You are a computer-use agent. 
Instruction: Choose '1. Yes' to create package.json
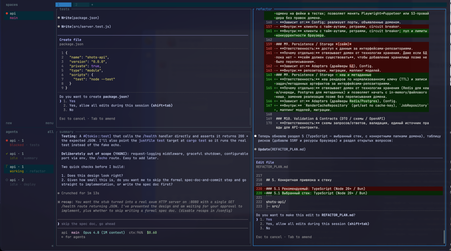click(x=69, y=101)
